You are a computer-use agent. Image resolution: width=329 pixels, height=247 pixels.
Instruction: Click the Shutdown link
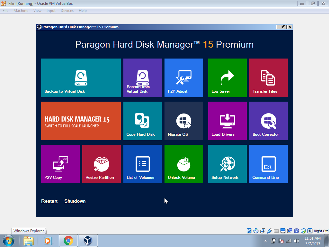[75, 201]
